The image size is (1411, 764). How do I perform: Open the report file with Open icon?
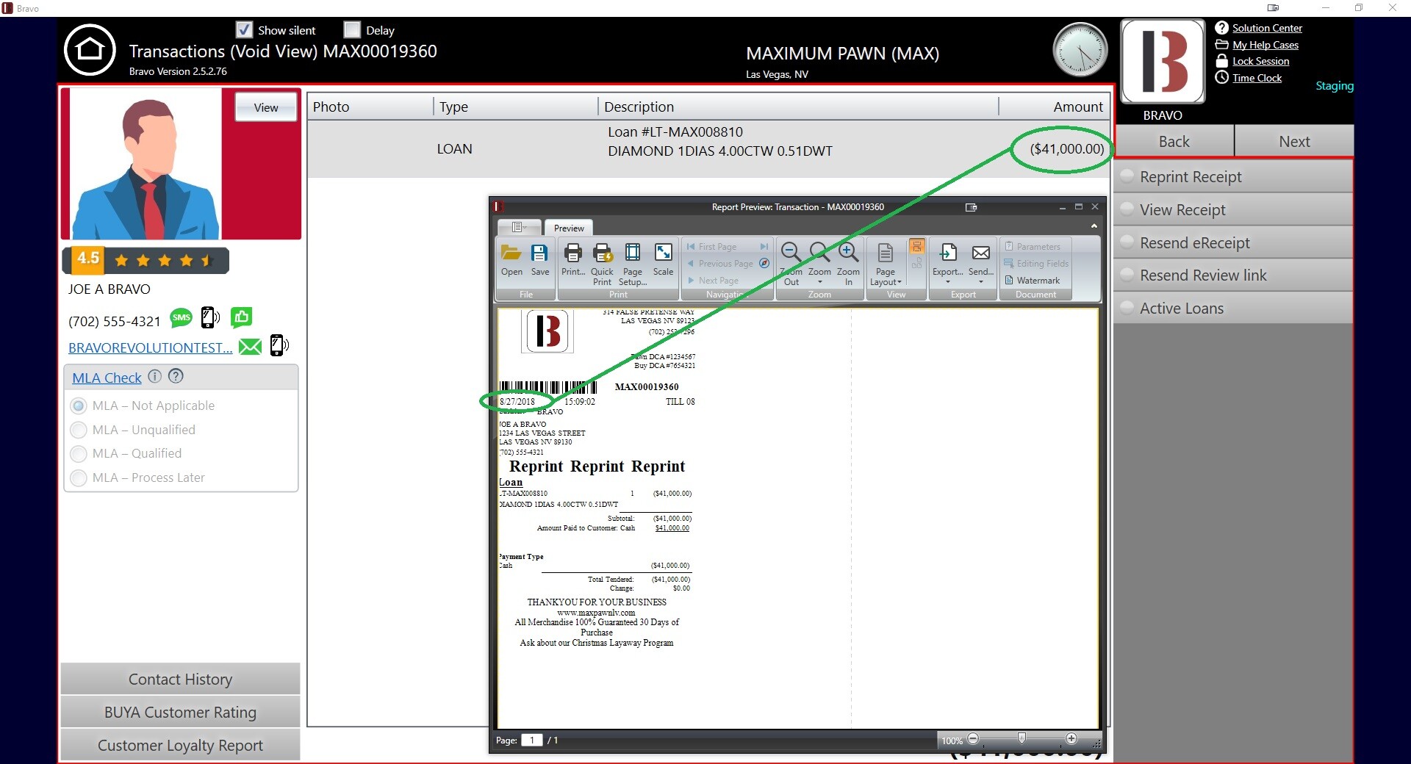(x=511, y=260)
